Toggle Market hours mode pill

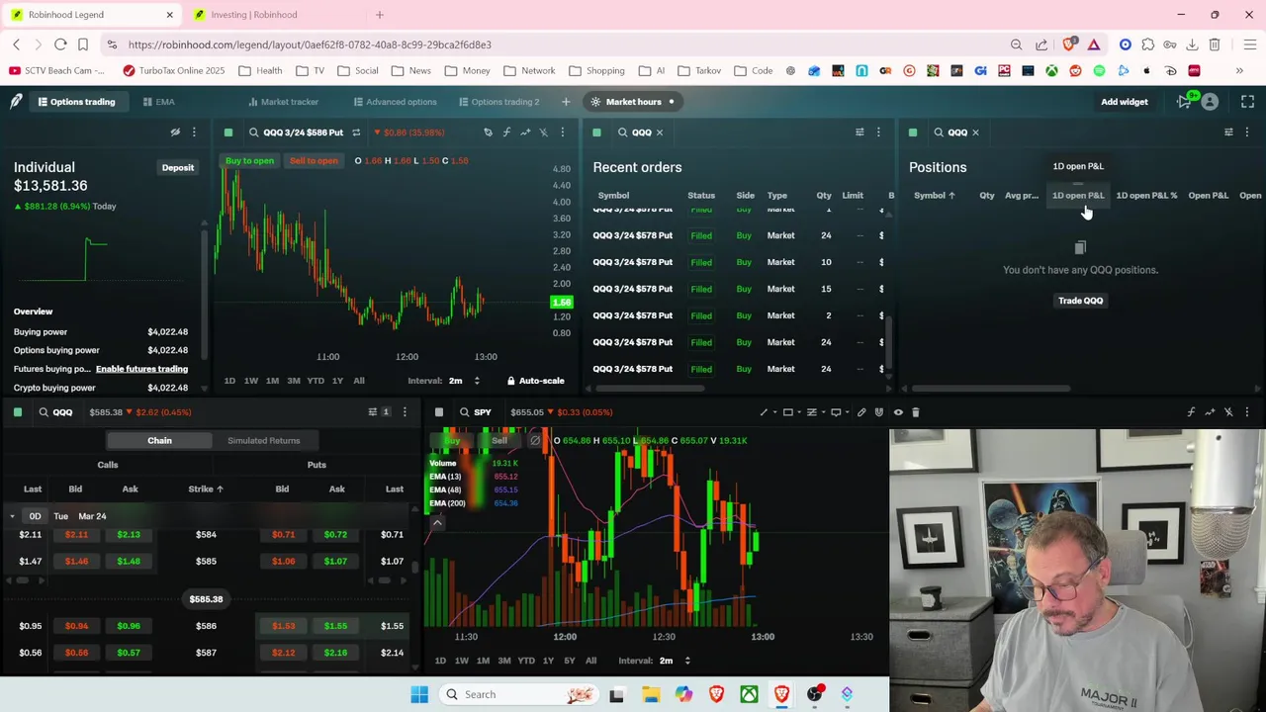tap(633, 102)
